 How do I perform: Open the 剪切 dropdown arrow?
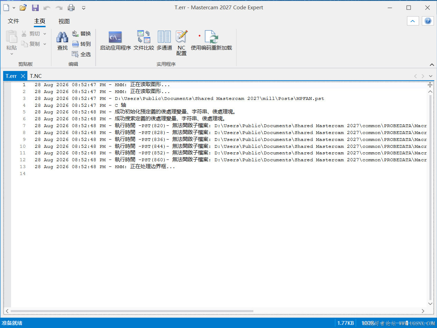45,33
